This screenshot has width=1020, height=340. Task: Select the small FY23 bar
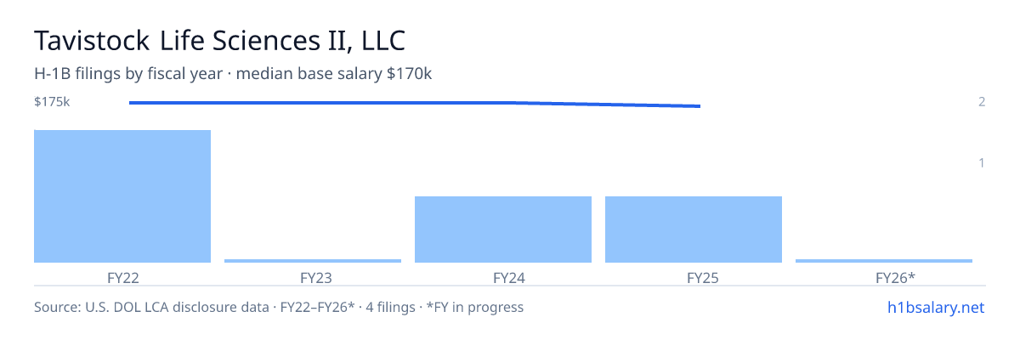[x=313, y=261]
